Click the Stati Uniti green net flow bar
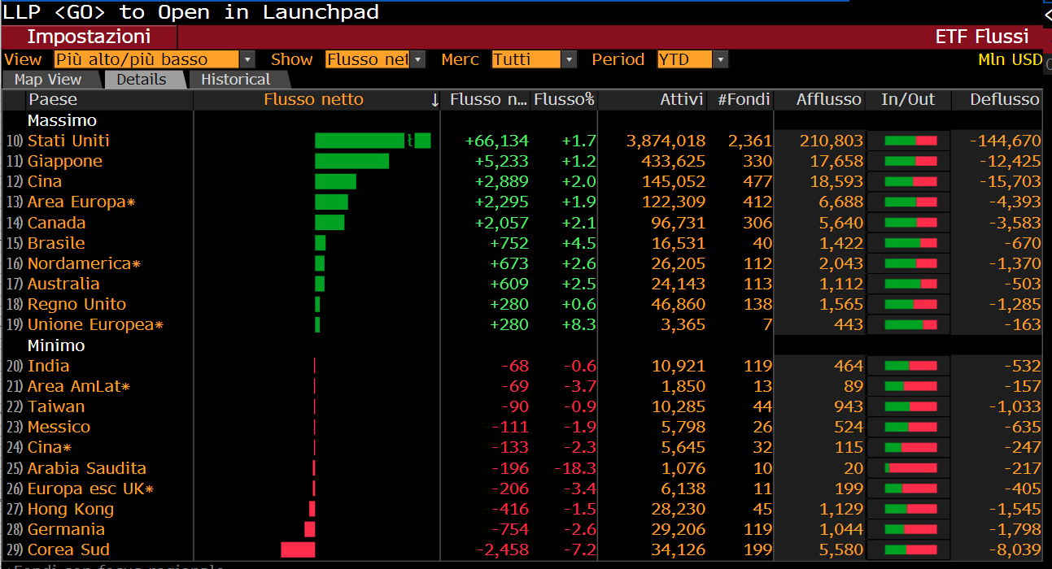This screenshot has height=569, width=1052. pos(373,141)
